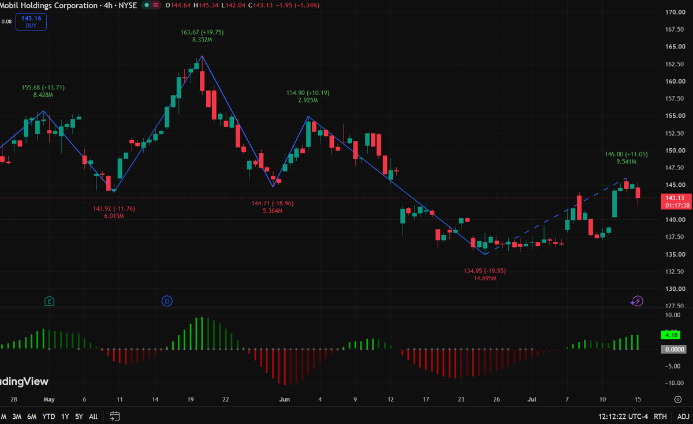This screenshot has height=424, width=693.
Task: Click the Mobil Holdings Corporation symbol title
Action: tap(49, 5)
